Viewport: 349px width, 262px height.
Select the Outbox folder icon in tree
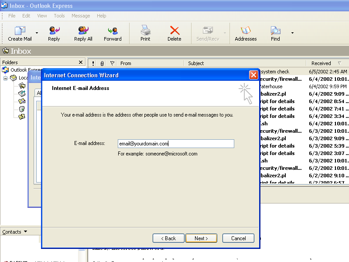pos(22,93)
